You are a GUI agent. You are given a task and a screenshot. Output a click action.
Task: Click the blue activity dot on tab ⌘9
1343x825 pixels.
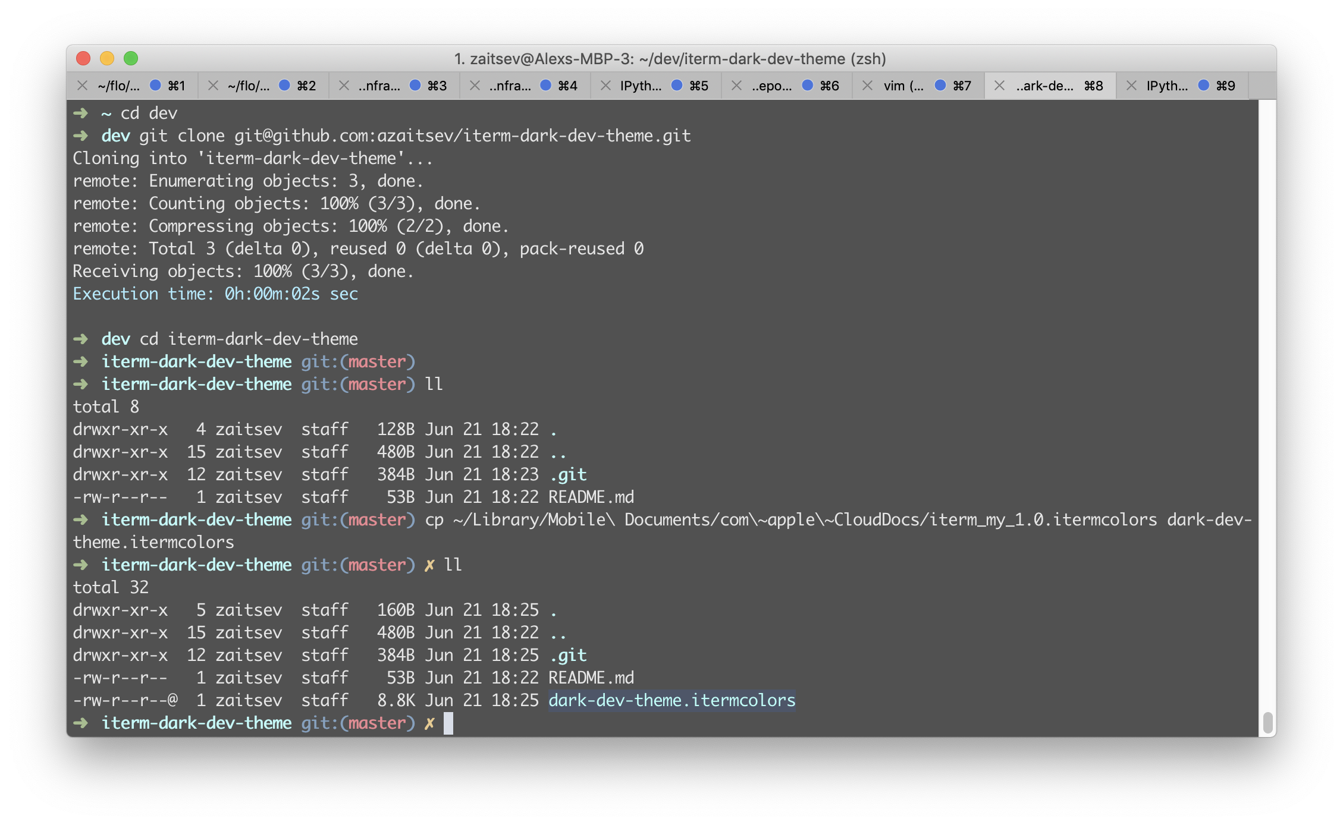point(1203,85)
